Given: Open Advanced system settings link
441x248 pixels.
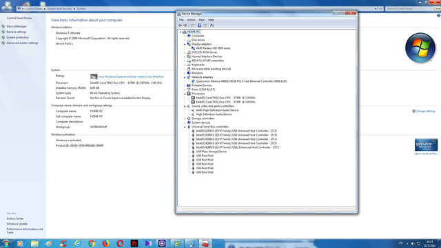Looking at the screenshot, I should point(22,43).
